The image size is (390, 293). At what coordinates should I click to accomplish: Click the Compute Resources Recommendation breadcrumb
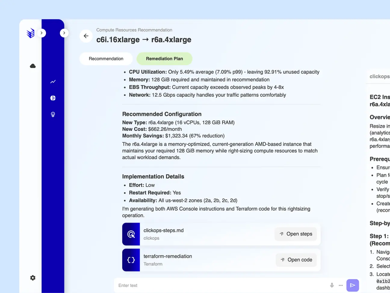coord(134,30)
